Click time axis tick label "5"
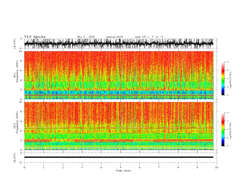Image resolution: width=244 pixels, height=188 pixels. point(120,167)
